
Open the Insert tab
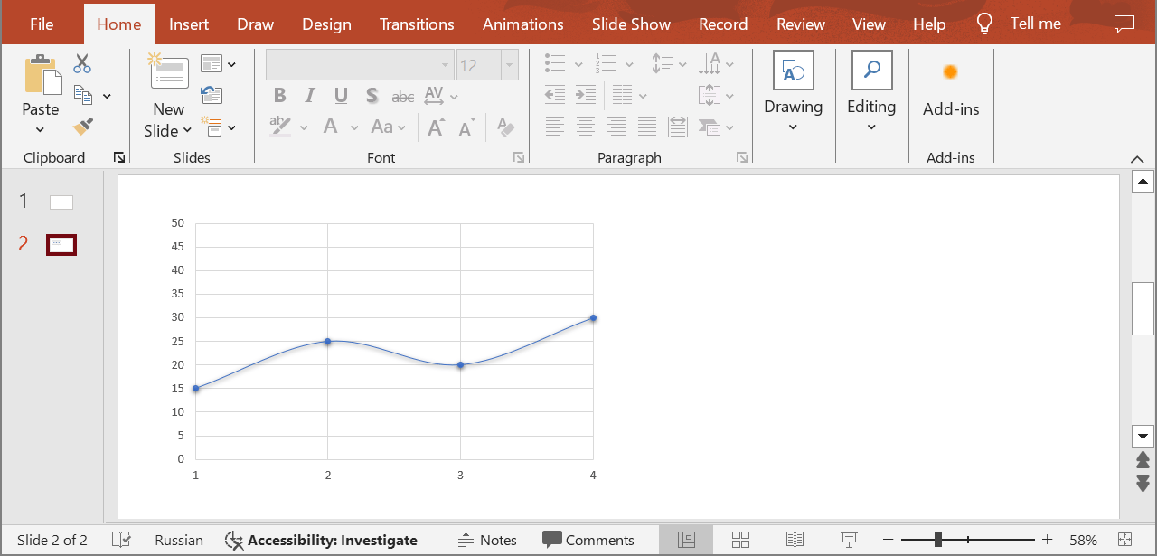click(x=189, y=24)
